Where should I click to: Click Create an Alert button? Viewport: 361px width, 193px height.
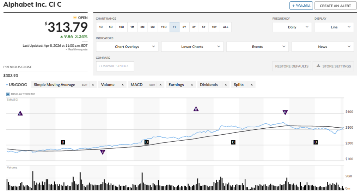(335, 6)
